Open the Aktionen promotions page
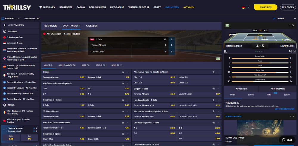Viewport: 298px width, 146px height. point(189,7)
